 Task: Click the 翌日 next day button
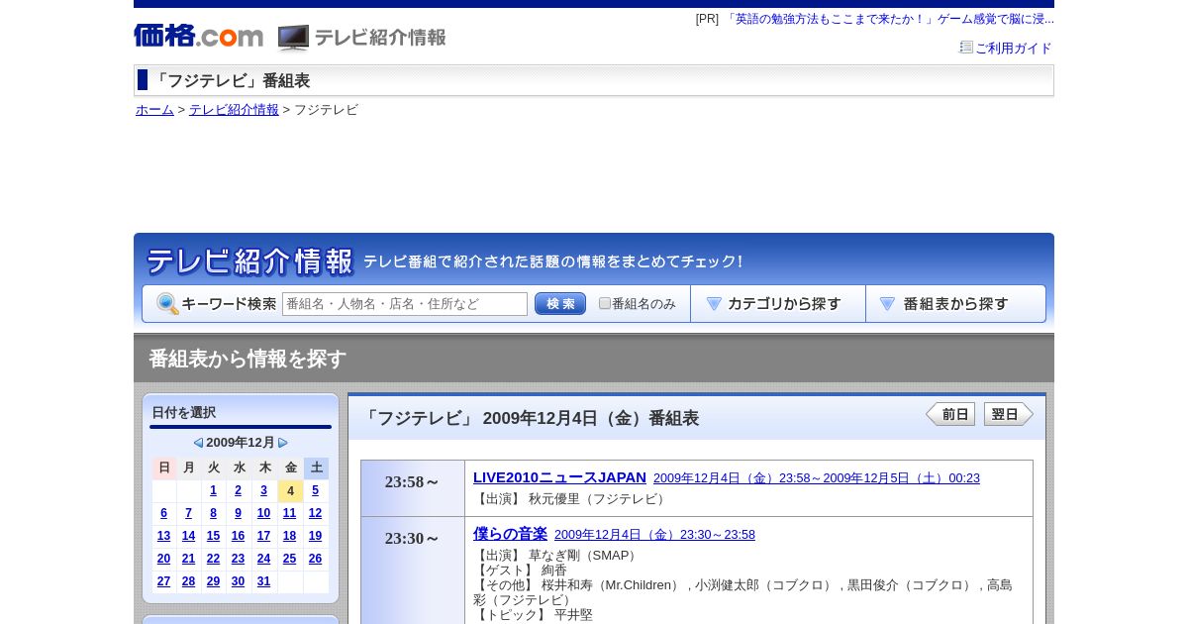click(x=1009, y=414)
